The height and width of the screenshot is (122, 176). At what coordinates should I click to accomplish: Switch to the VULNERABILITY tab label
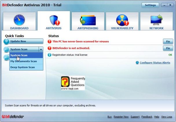pos(122,28)
